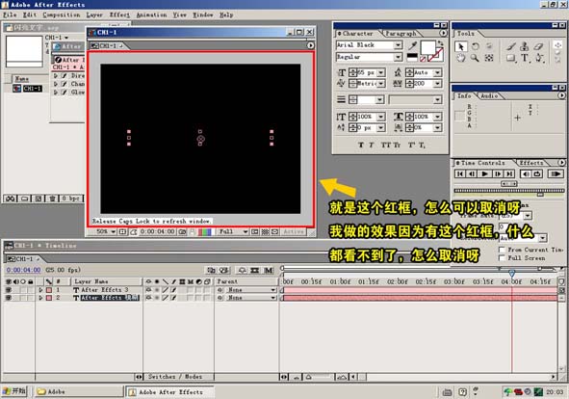Viewport: 569px width, 399px height.
Task: Open Windows Start button
Action: 14,391
